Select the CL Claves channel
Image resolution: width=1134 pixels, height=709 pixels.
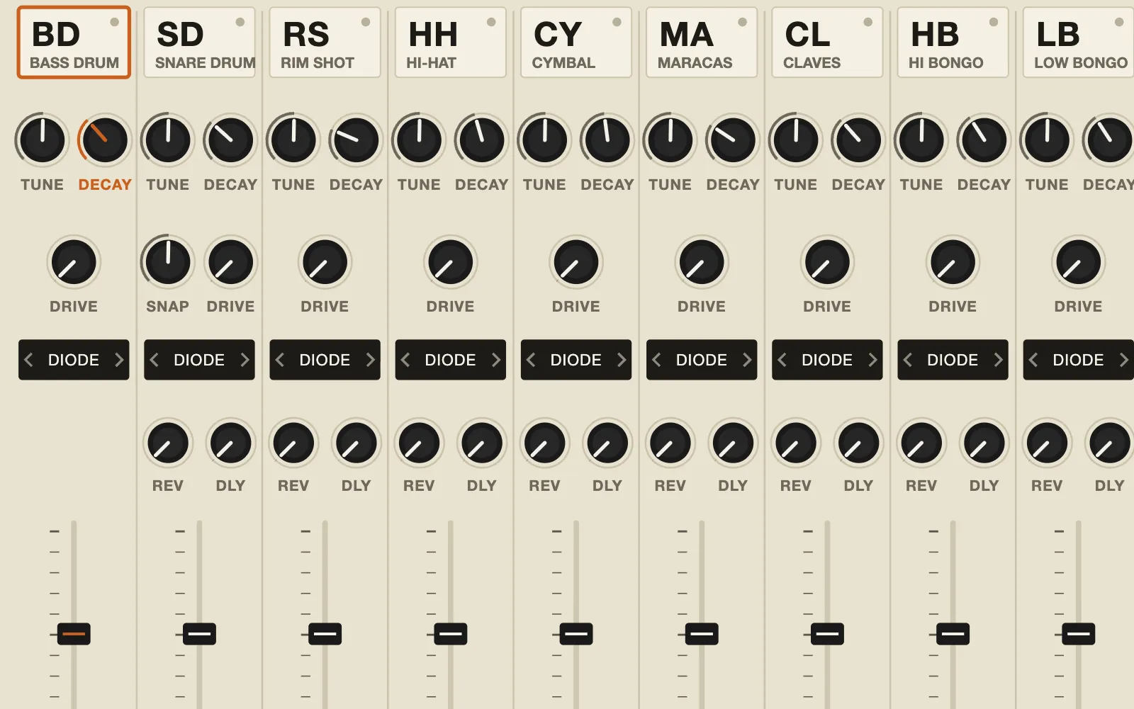click(x=827, y=42)
